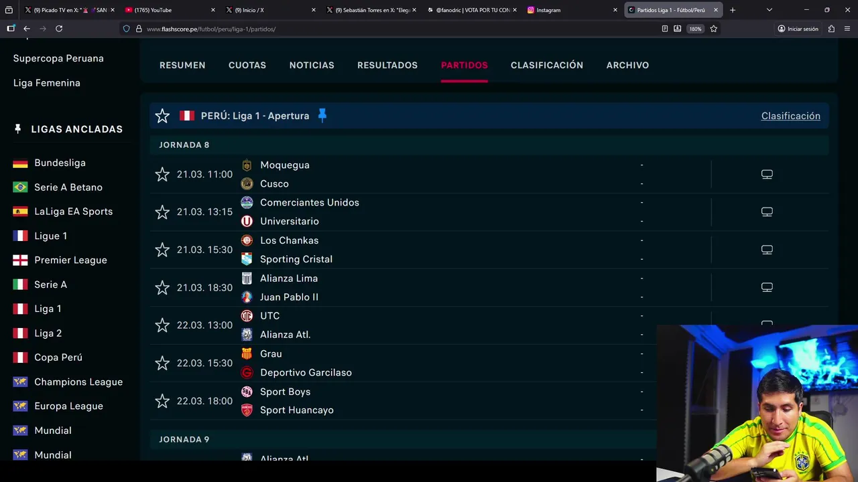Image resolution: width=858 pixels, height=482 pixels.
Task: Open TV icon for Moquegua vs Cusco
Action: coord(767,174)
